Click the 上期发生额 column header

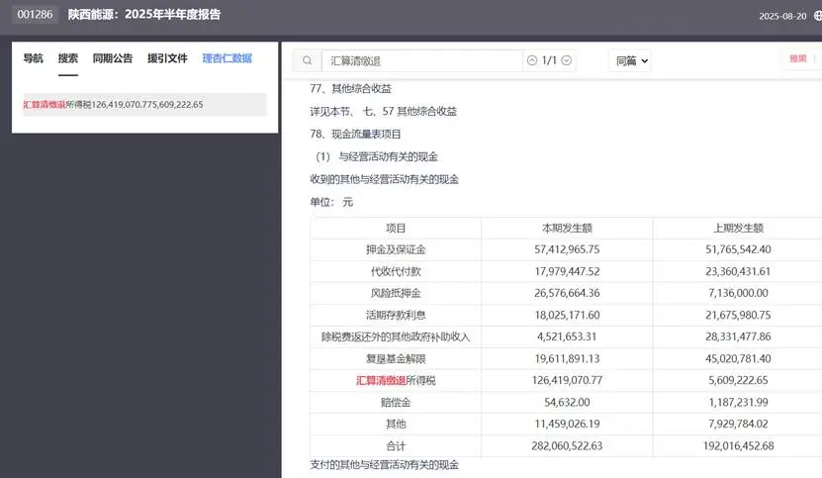pyautogui.click(x=738, y=229)
